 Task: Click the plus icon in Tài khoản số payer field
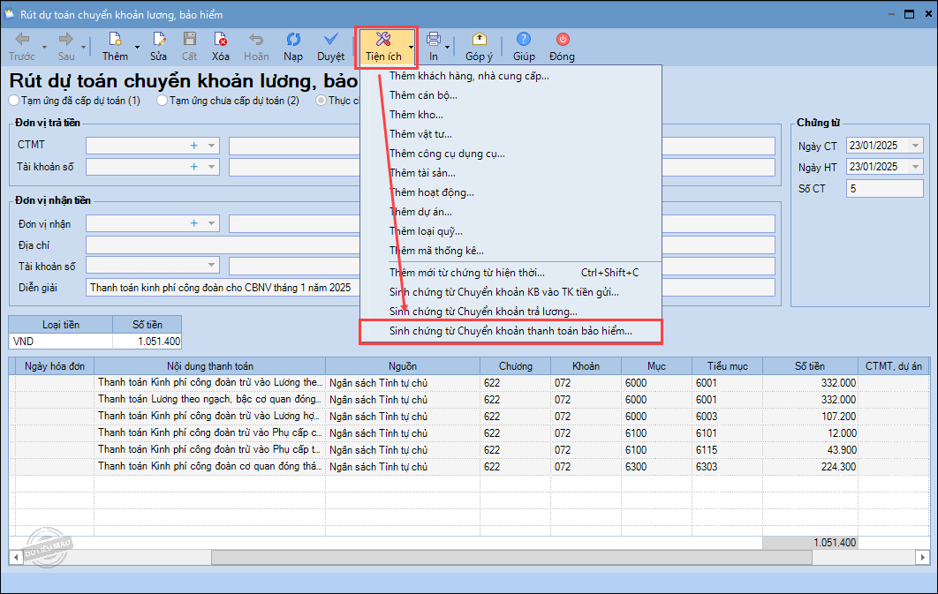193,167
